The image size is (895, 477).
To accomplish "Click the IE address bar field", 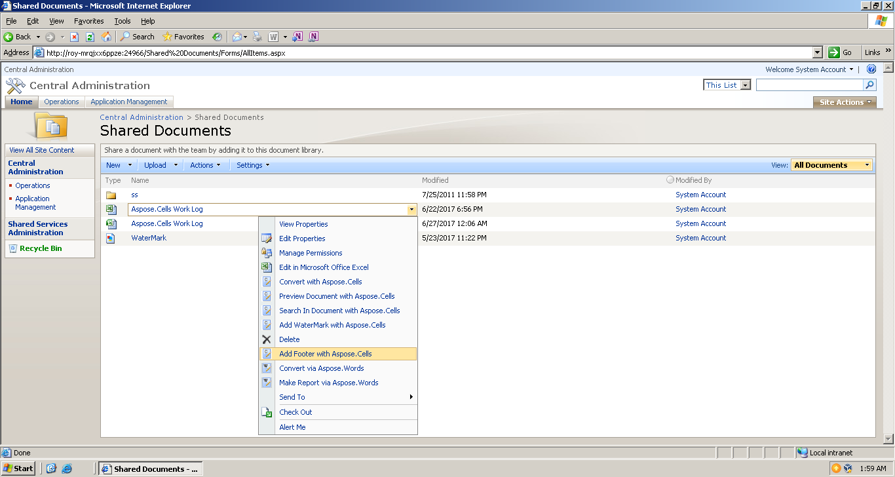I will click(x=423, y=53).
